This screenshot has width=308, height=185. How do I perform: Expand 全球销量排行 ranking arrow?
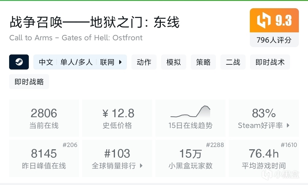point(141,166)
